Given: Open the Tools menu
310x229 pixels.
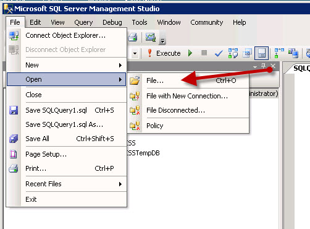Looking at the screenshot, I should click(140, 22).
